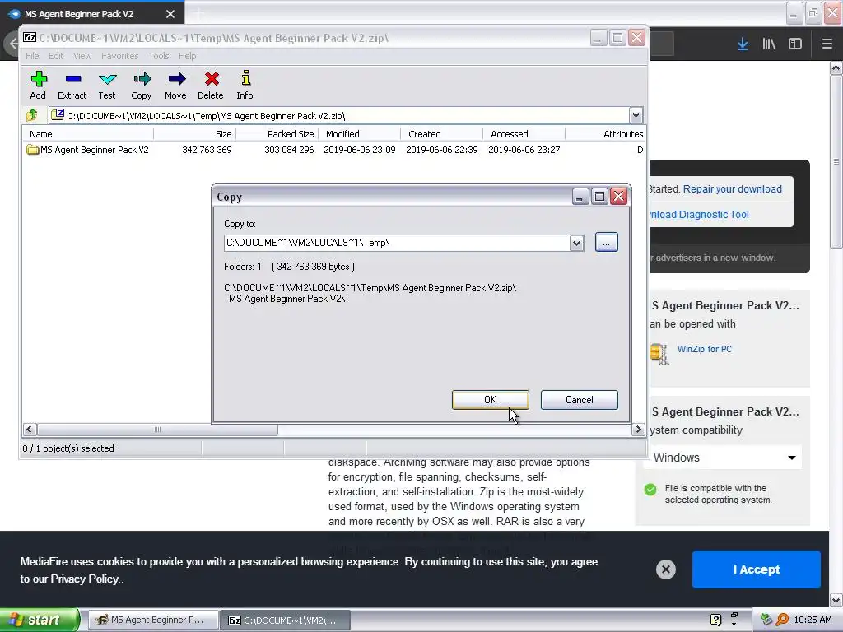
Task: Click the browse (...) button in Copy dialog
Action: [607, 243]
